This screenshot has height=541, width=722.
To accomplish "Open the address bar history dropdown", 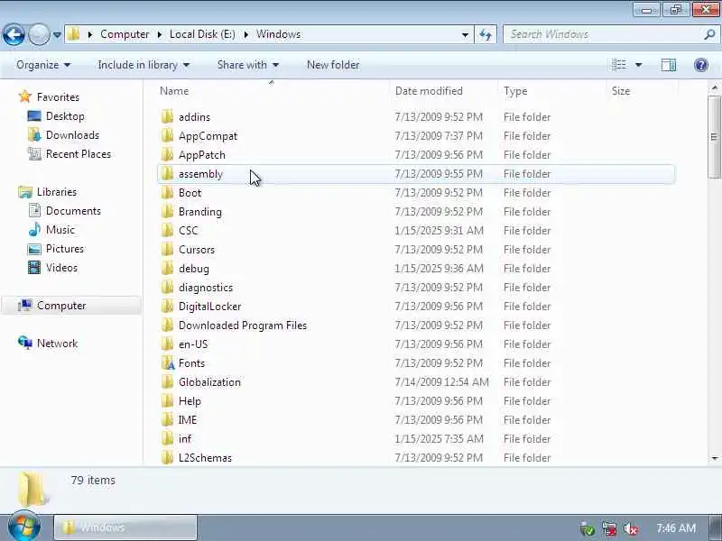I will point(465,35).
